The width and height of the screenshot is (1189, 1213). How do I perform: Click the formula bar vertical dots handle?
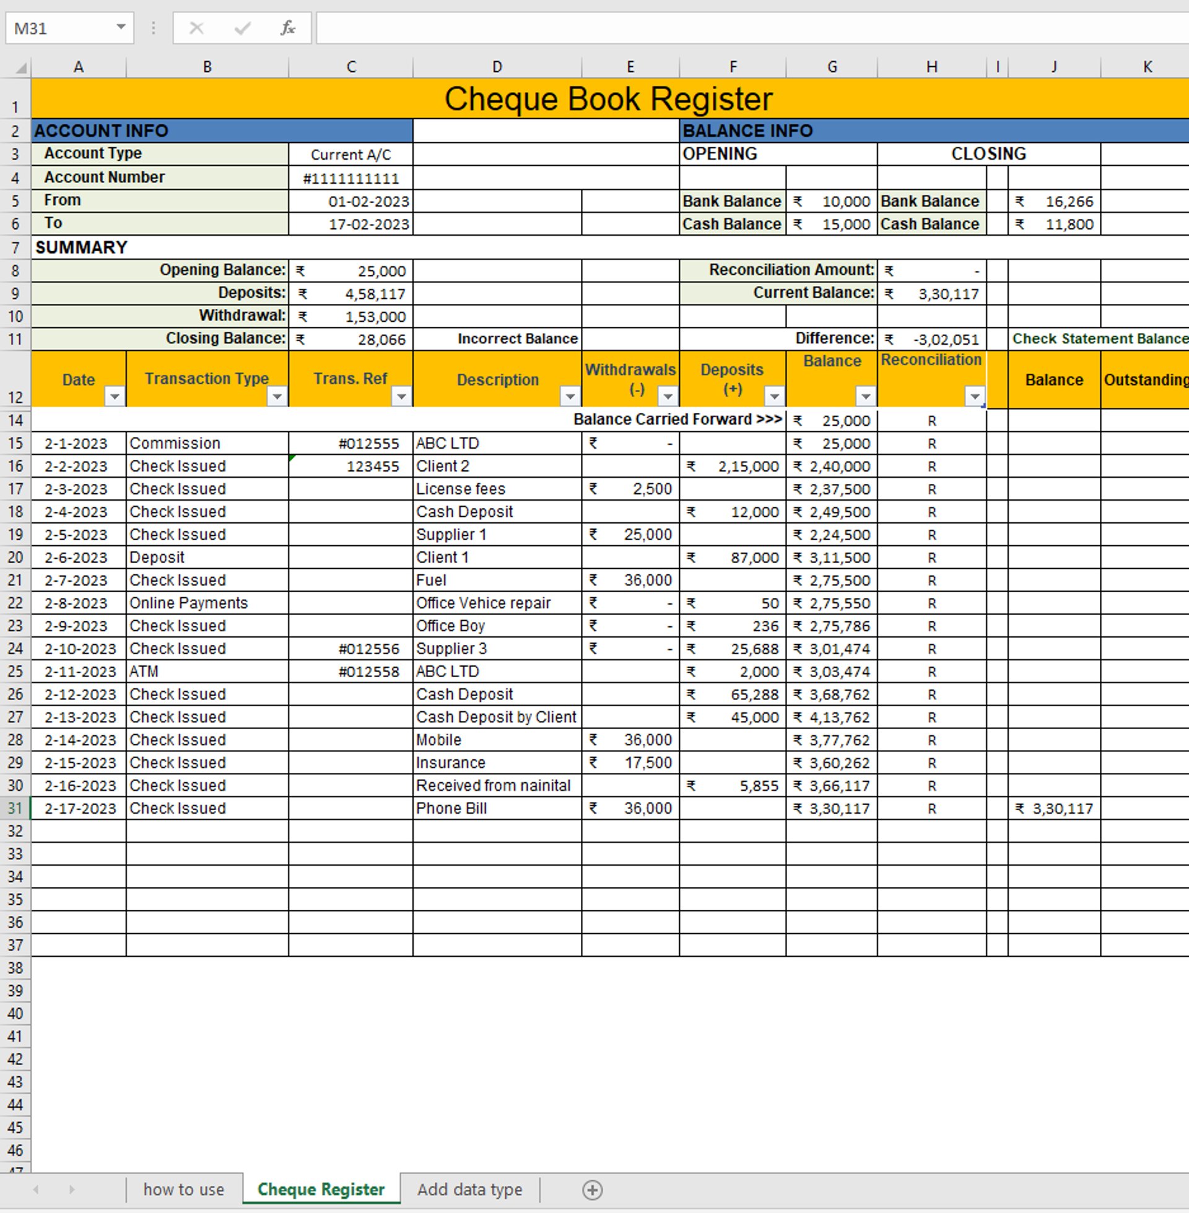point(153,28)
